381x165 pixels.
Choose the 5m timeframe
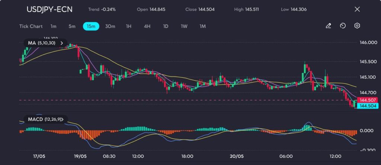coord(72,26)
